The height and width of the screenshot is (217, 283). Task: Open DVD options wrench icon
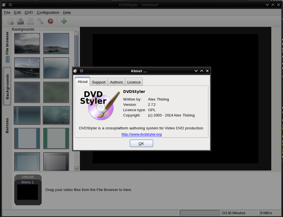[40, 21]
